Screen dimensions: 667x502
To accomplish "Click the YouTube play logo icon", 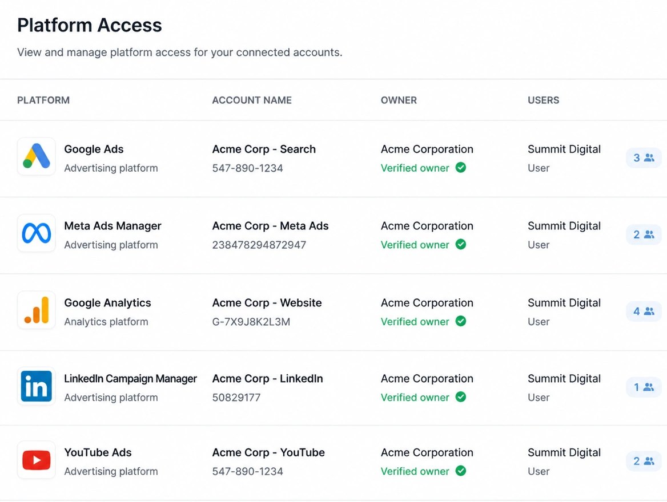I will 37,460.
